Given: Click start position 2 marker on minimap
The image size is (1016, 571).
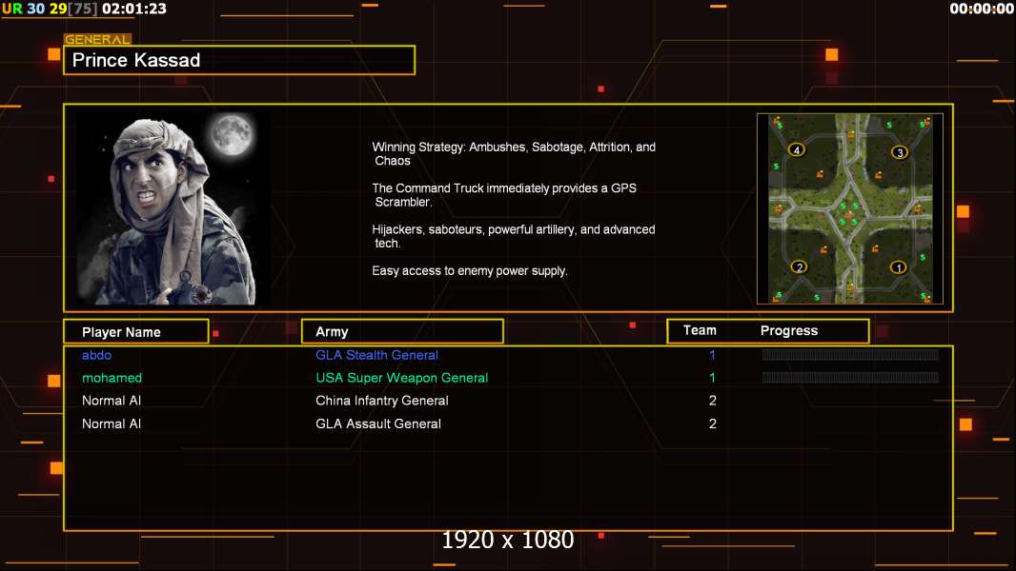Looking at the screenshot, I should coord(799,267).
